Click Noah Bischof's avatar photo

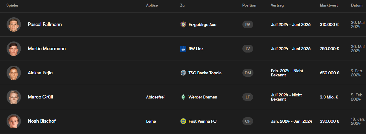point(14,121)
